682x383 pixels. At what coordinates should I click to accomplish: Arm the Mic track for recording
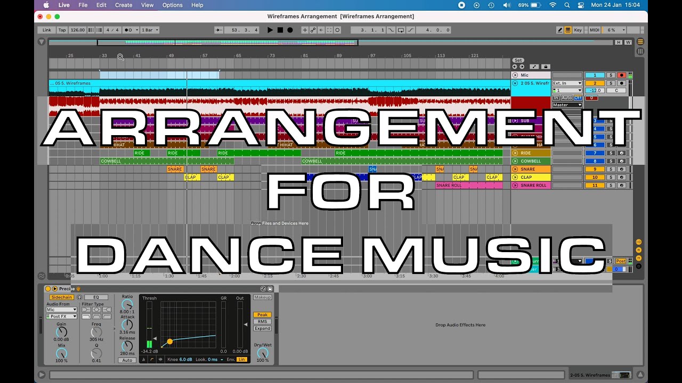[621, 76]
